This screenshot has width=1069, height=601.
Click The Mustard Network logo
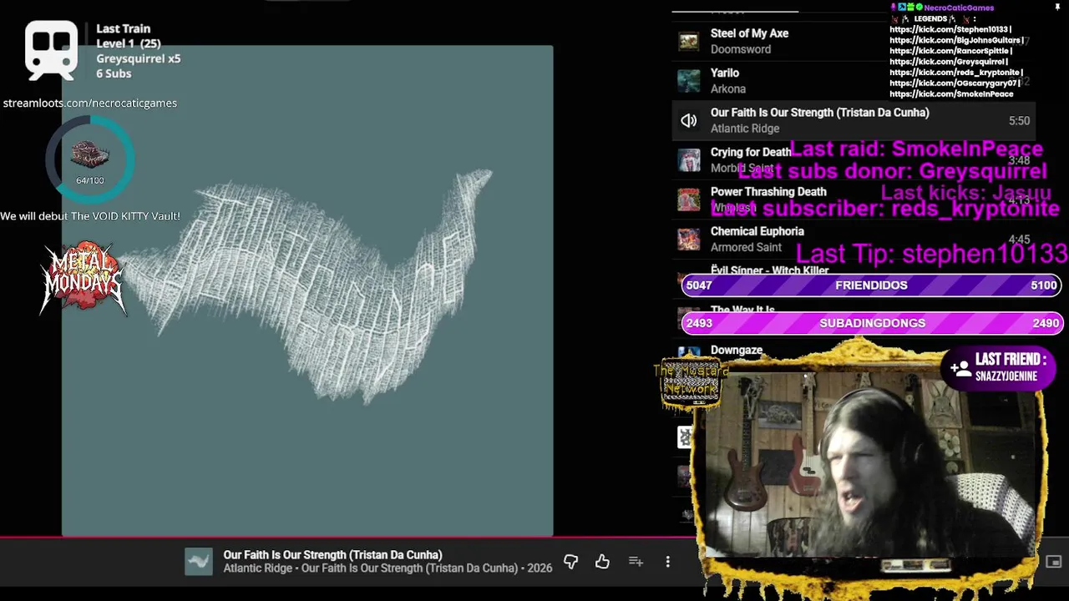click(691, 383)
